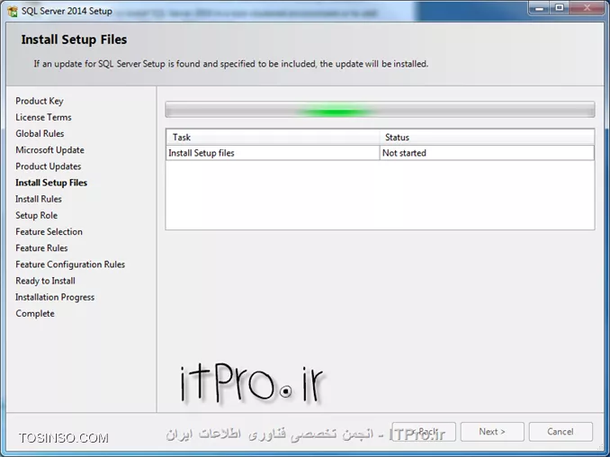Open the Product Updates step
This screenshot has width=610, height=457.
click(49, 166)
